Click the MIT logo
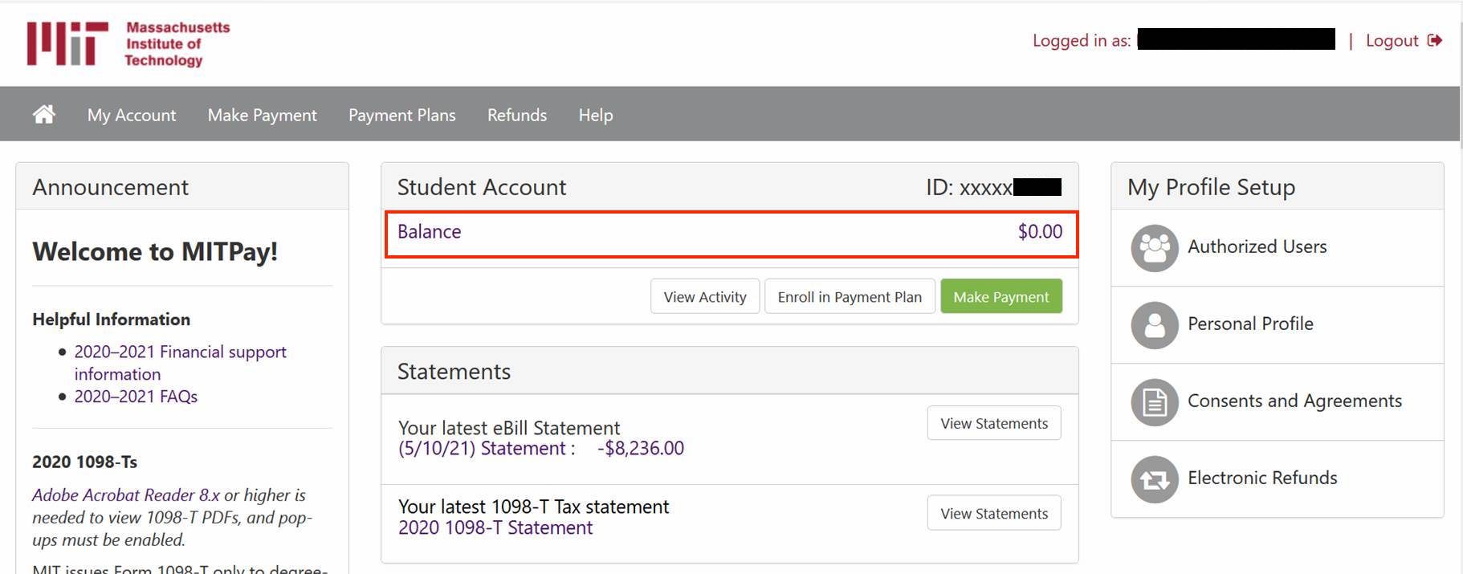 67,43
